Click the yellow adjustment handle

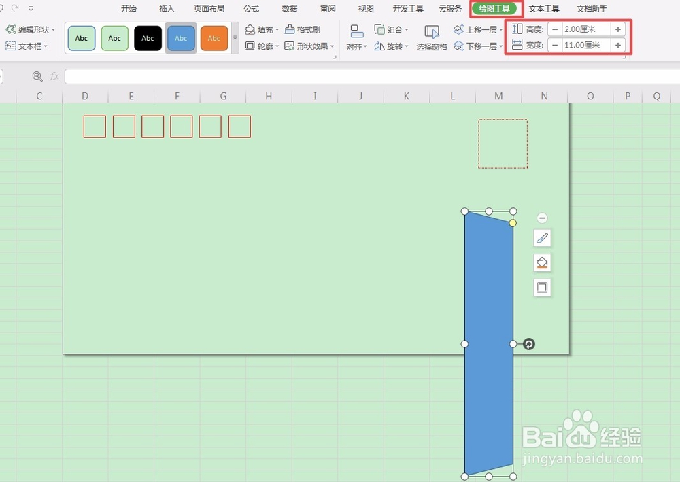click(513, 223)
